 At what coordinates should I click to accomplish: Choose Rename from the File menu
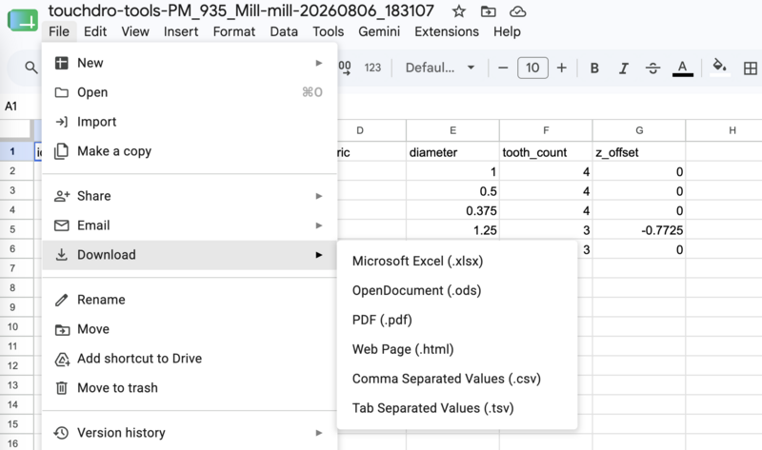(190, 300)
